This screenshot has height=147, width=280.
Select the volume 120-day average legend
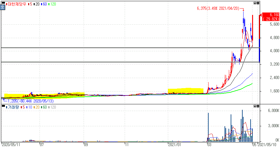[52, 107]
